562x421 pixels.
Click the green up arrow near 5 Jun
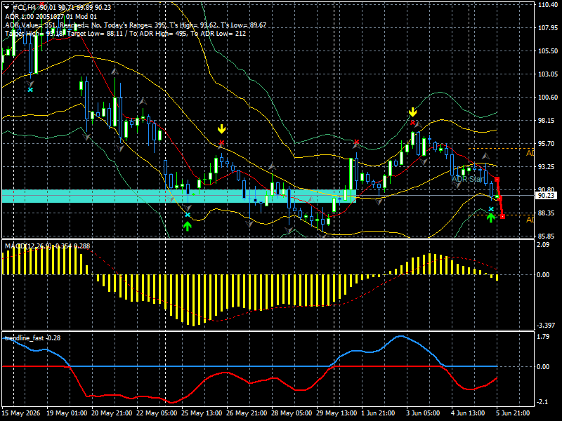tap(490, 218)
